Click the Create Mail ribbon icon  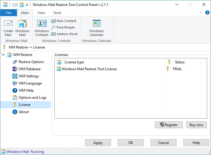pos(8,28)
